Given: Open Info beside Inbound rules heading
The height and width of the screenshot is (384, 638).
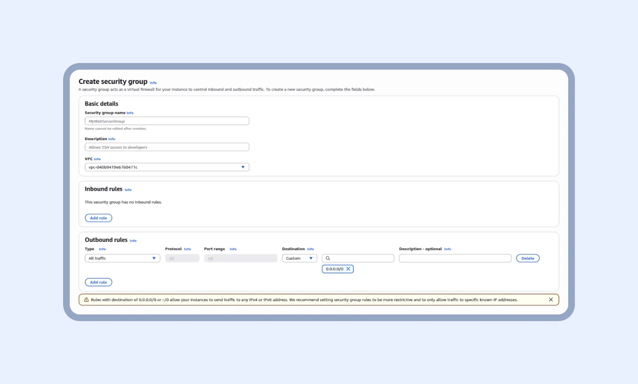Looking at the screenshot, I should 128,190.
